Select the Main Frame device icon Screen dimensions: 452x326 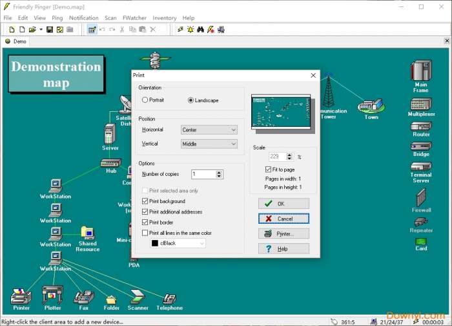click(421, 71)
